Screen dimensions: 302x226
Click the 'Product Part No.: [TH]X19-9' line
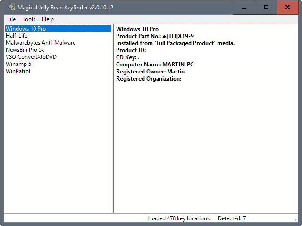[x=155, y=36]
